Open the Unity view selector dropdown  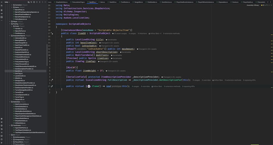click(7, 2)
